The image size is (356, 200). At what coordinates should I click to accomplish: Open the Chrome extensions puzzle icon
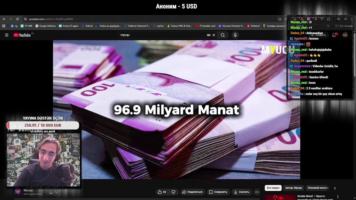[328, 19]
